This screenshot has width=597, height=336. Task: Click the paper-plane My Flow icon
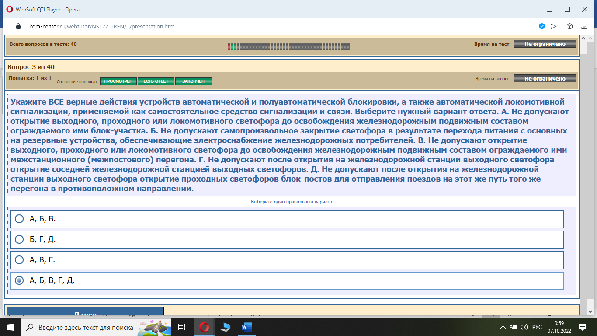(x=554, y=26)
